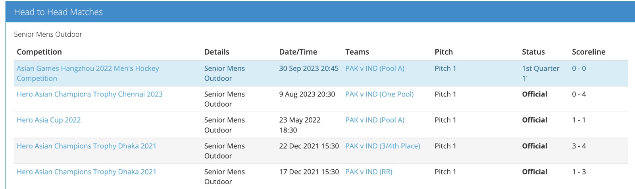The image size is (635, 189).
Task: Click the Status column header
Action: (533, 52)
